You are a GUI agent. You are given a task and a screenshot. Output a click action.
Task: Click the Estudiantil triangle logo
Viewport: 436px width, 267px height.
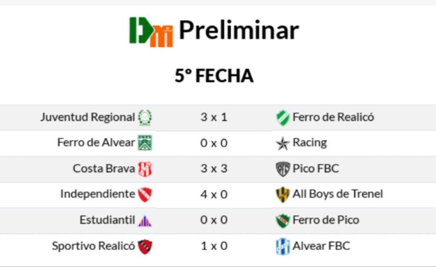click(145, 221)
